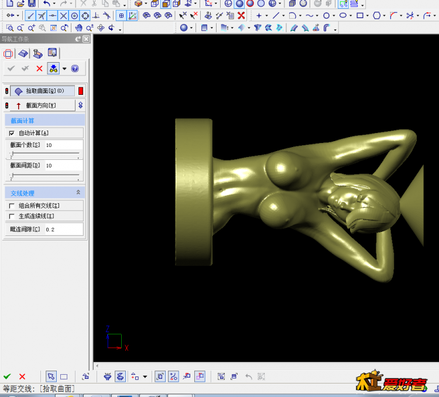Toggle grid snap icon
Screen dimensions: 439x397
click(121, 15)
